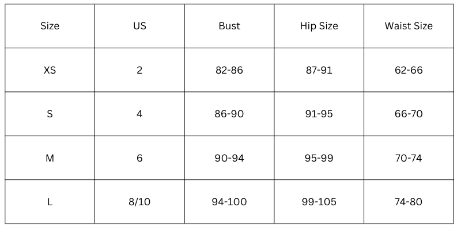Click the bust value 82-86
Image resolution: width=461 pixels, height=230 pixels.
point(229,70)
